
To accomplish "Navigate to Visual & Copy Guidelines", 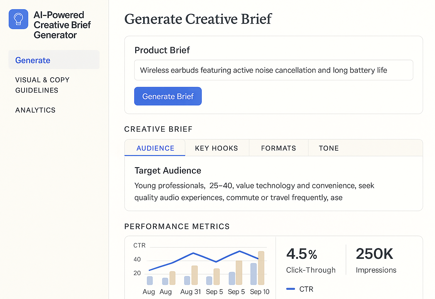I will (42, 85).
